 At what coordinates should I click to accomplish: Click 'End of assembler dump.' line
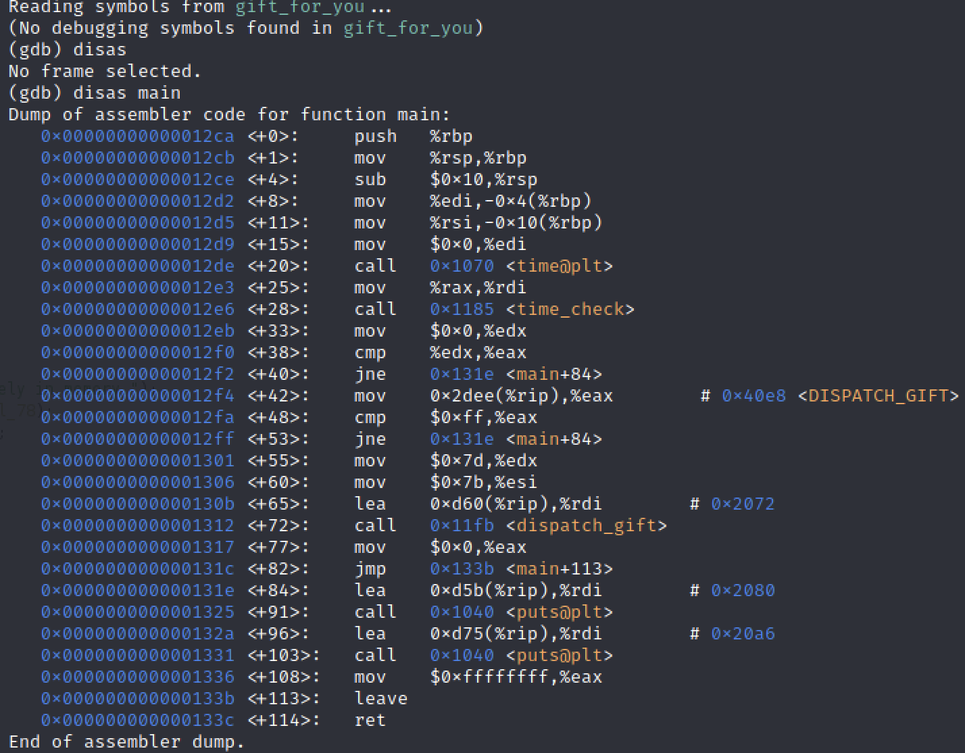[x=126, y=742]
